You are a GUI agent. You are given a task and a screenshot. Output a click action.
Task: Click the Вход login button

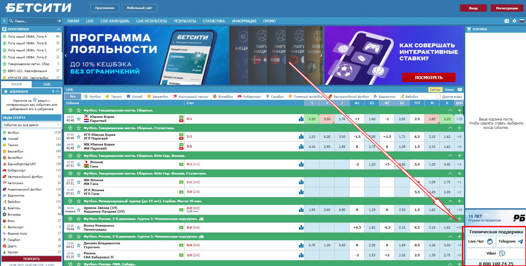point(473,8)
